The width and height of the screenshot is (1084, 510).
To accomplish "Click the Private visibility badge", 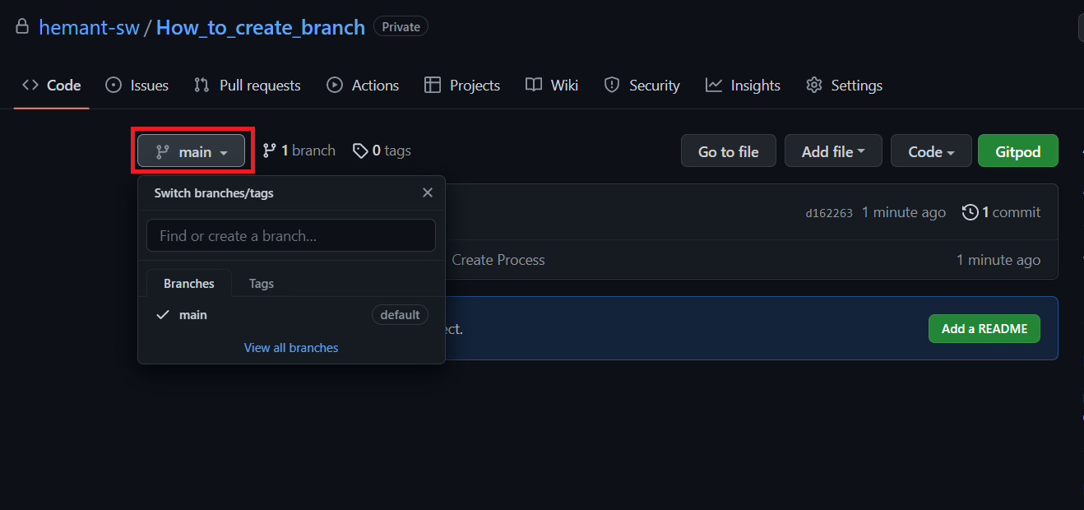I will tap(401, 27).
